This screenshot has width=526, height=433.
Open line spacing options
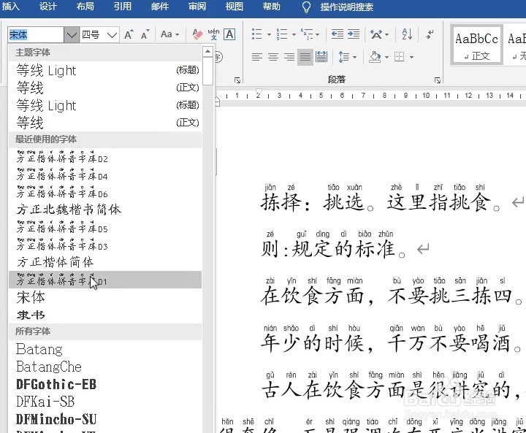tap(347, 57)
